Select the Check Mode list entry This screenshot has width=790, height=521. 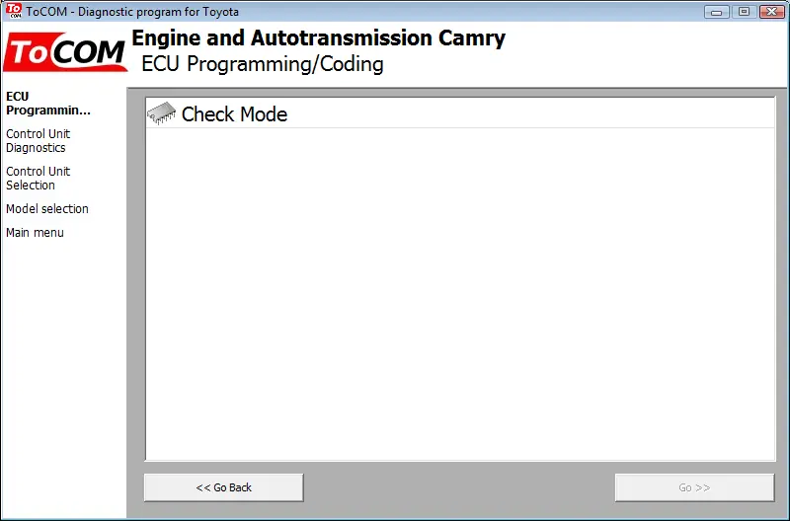tap(460, 113)
